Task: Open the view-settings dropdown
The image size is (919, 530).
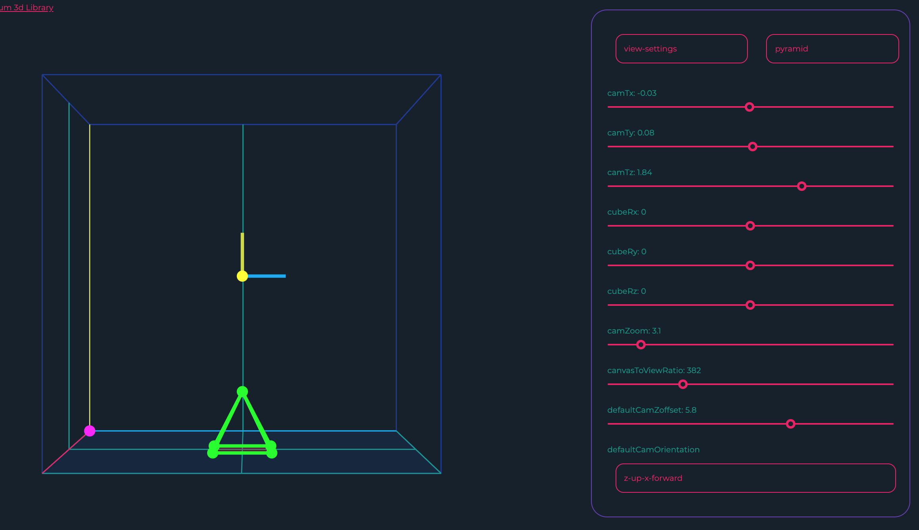Action: pyautogui.click(x=681, y=49)
